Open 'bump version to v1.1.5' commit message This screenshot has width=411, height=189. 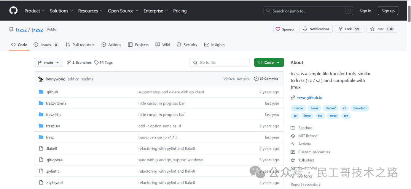pos(158,137)
